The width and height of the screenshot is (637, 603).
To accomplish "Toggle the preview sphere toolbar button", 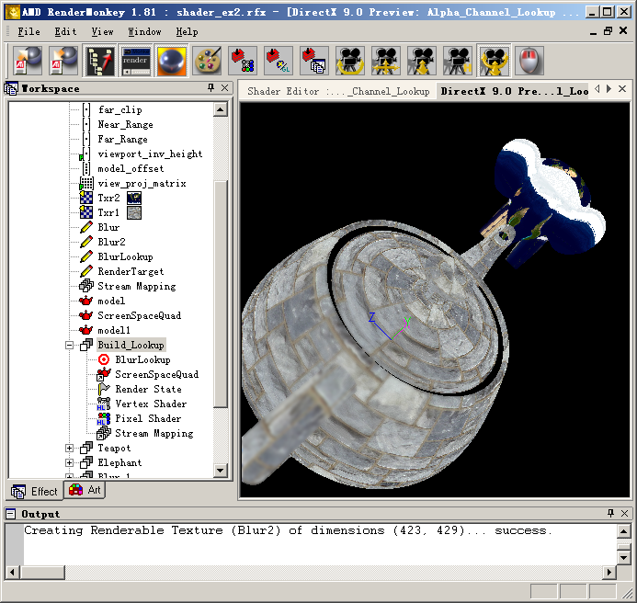I will [x=171, y=61].
